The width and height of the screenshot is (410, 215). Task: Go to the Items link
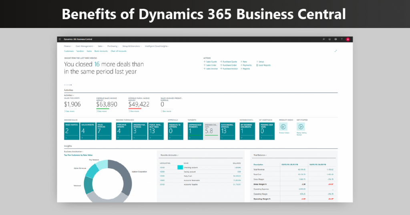(89, 51)
